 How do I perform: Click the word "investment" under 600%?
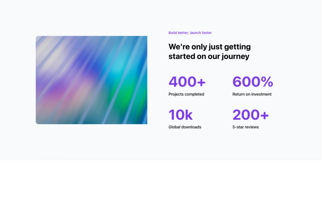pyautogui.click(x=261, y=94)
